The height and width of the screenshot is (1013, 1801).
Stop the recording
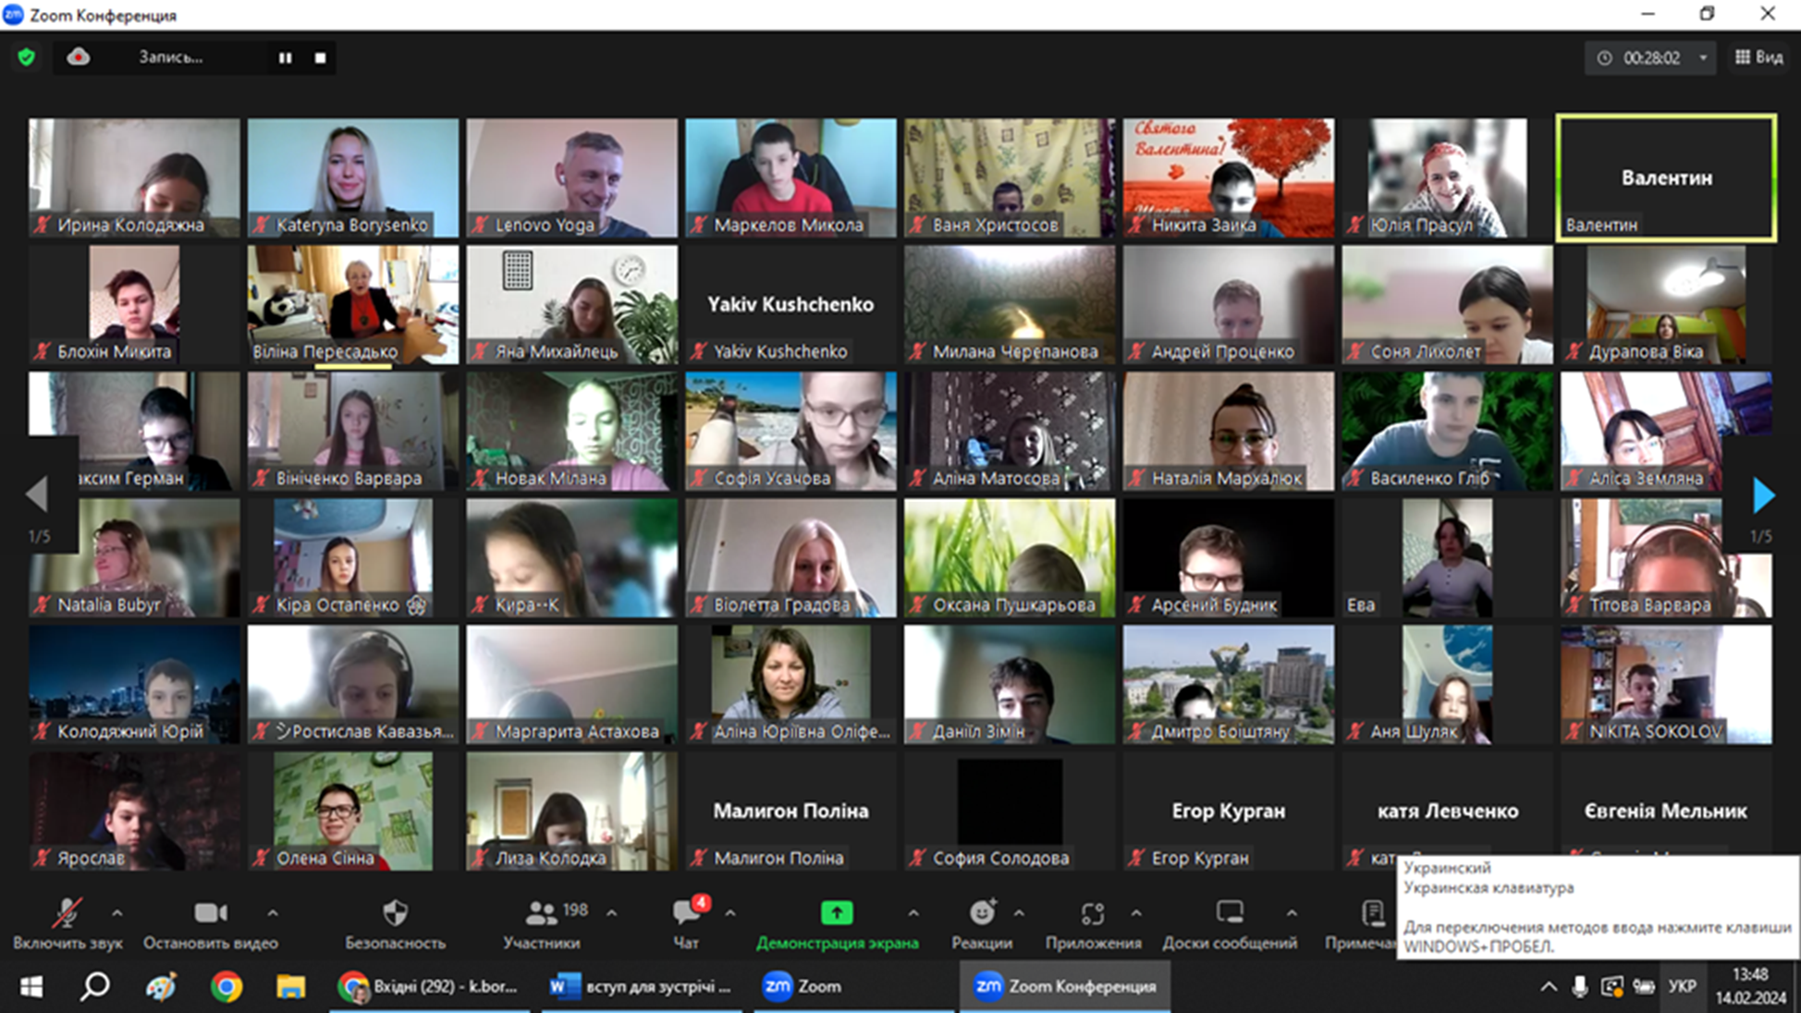tap(320, 57)
